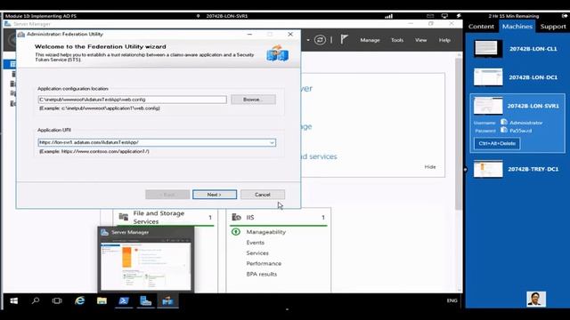
Task: Click the lightning bolt icon in the lab bar
Action: [x=459, y=16]
